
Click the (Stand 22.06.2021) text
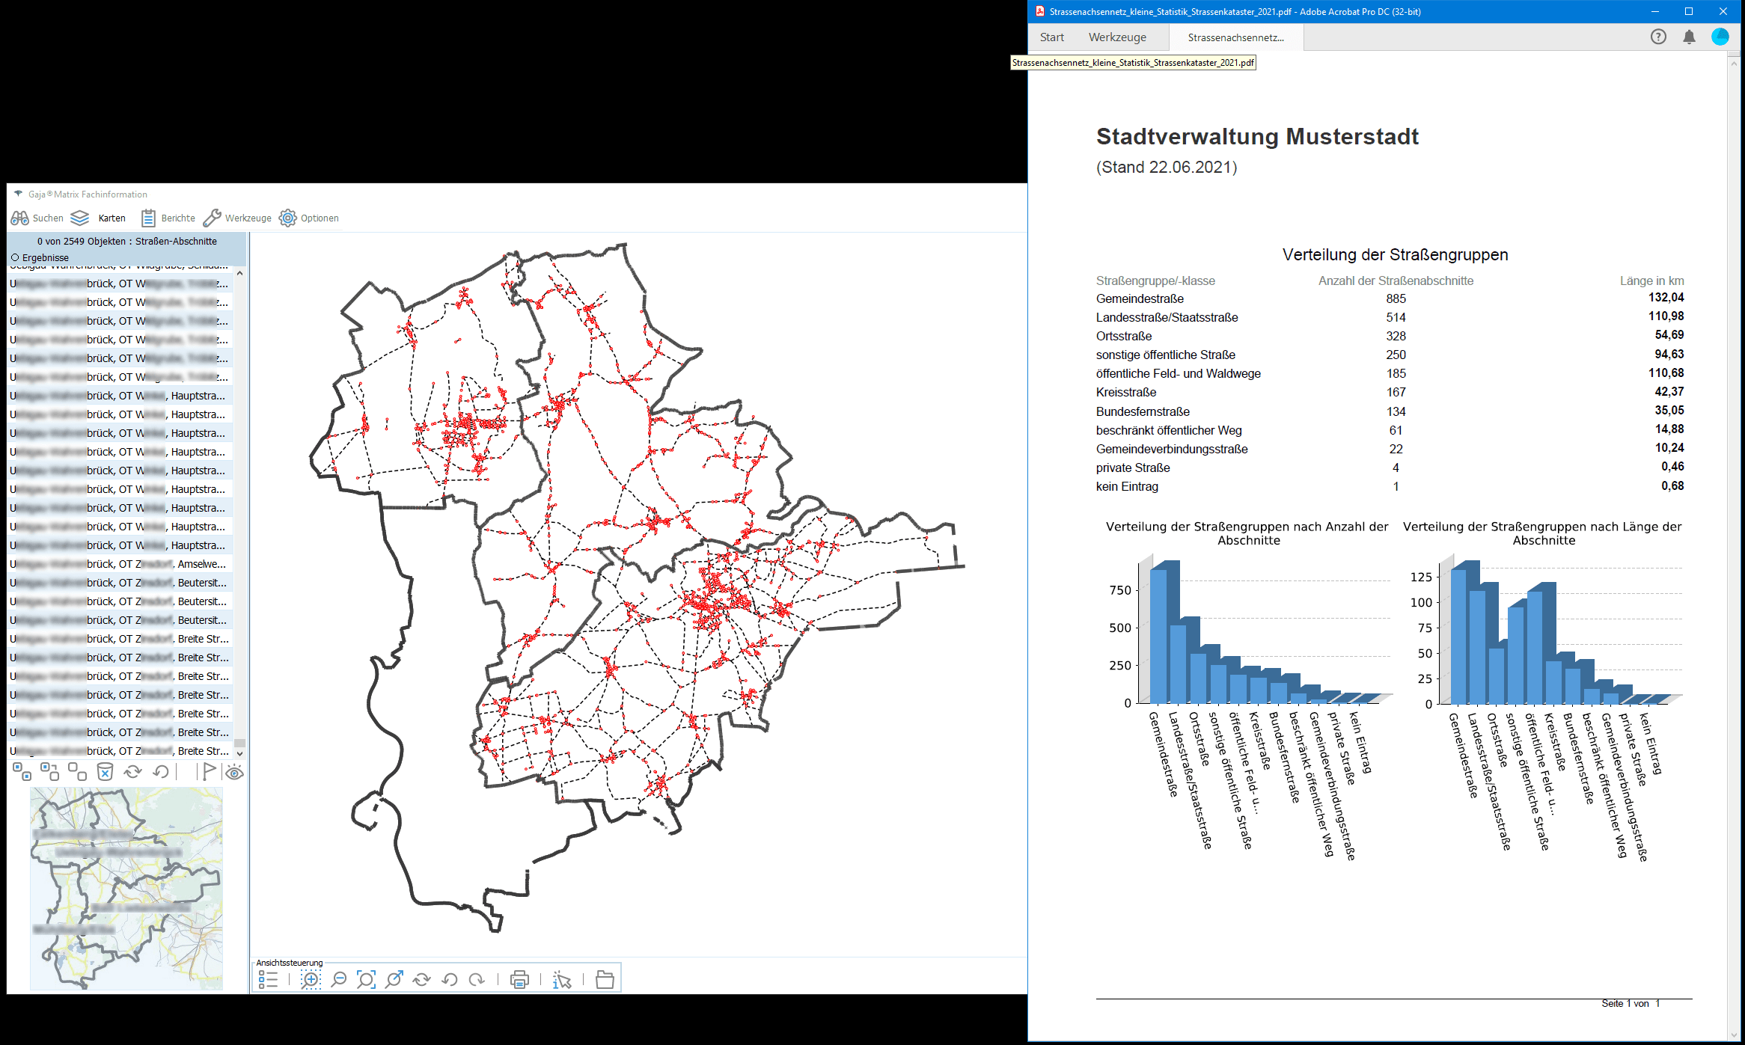[x=1167, y=168]
